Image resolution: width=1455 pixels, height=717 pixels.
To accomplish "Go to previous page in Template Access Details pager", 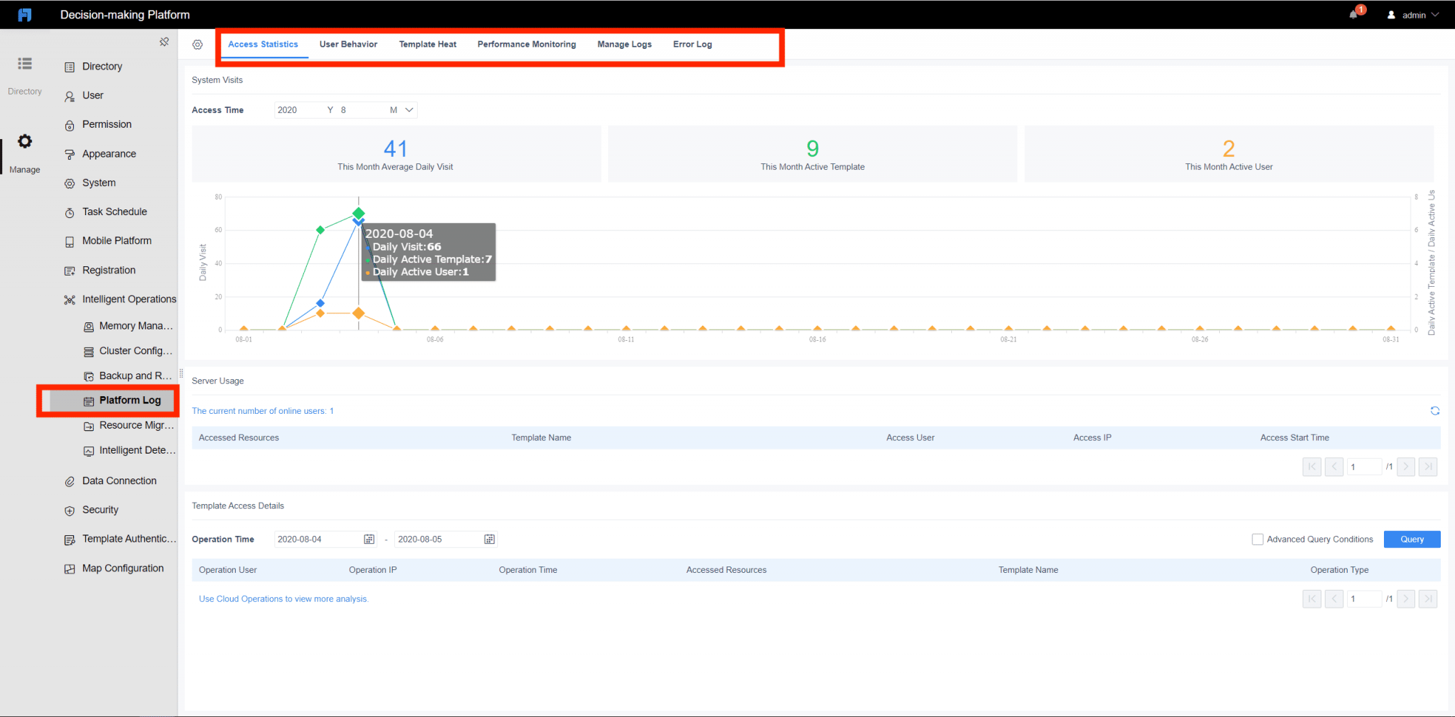I will [1334, 598].
